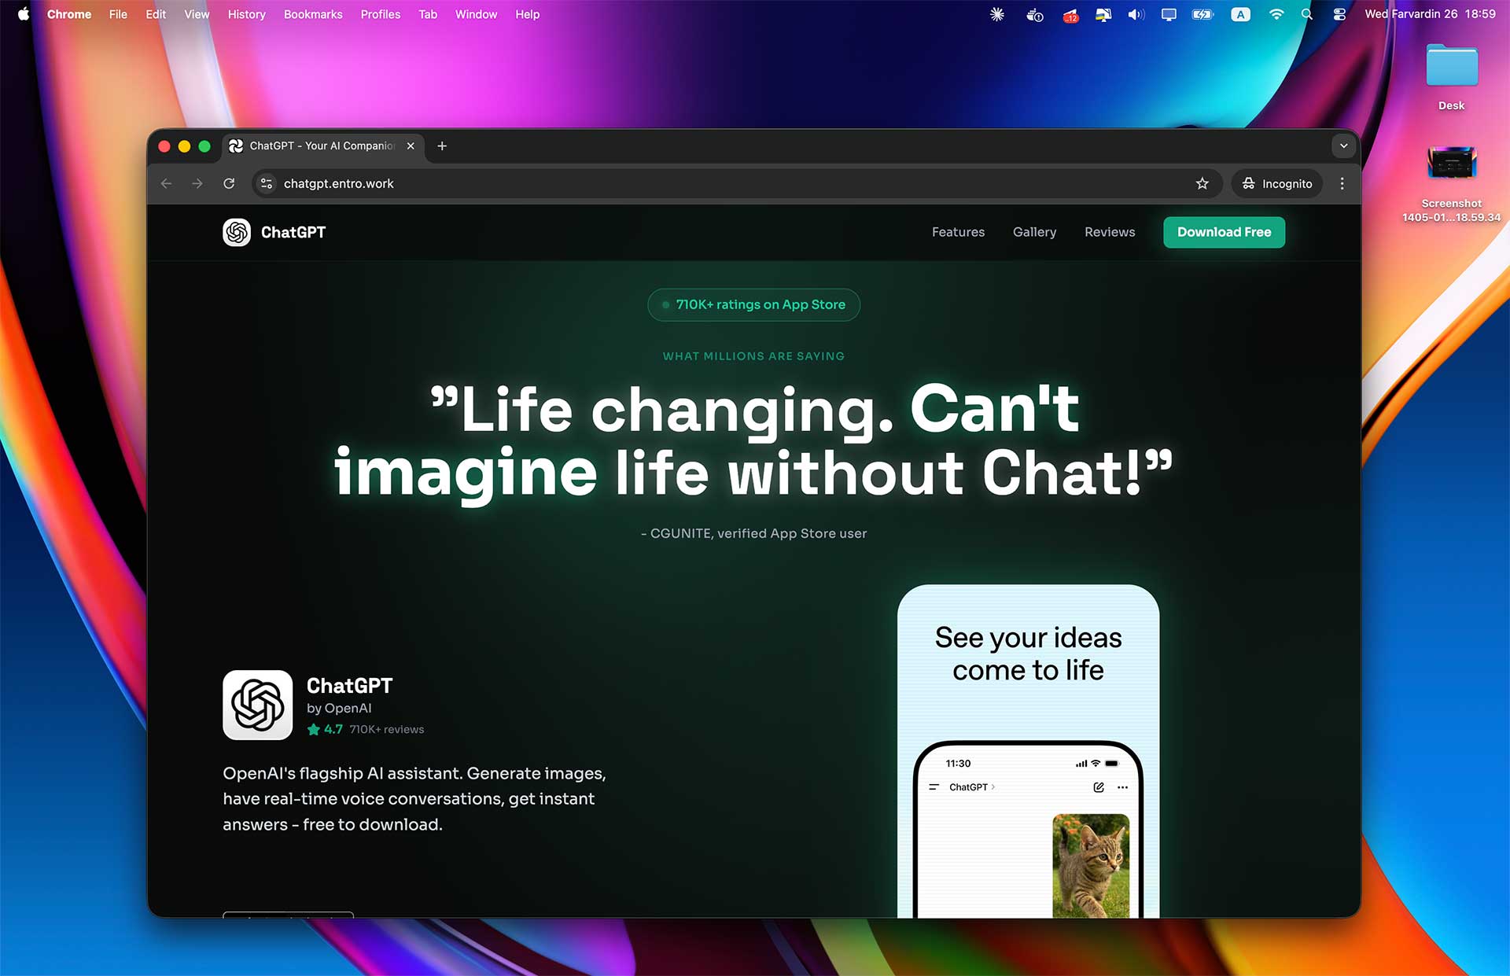
Task: Select the Screenshot file thumbnail on the desktop
Action: 1452,164
